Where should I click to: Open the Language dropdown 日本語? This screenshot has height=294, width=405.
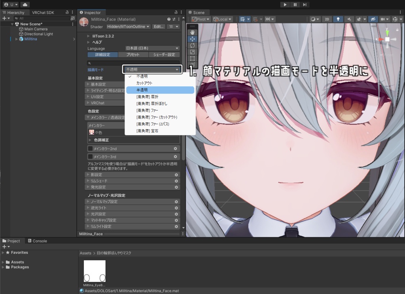(152, 48)
